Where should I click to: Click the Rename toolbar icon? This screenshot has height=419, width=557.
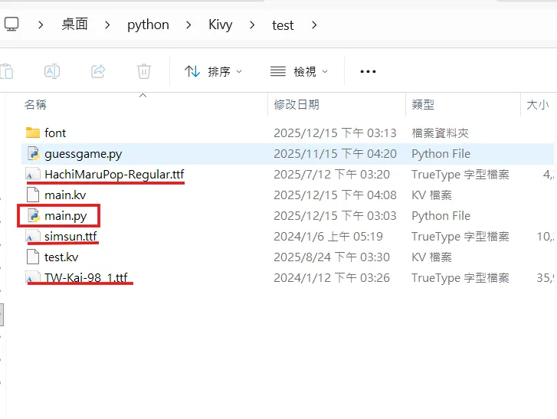(52, 71)
